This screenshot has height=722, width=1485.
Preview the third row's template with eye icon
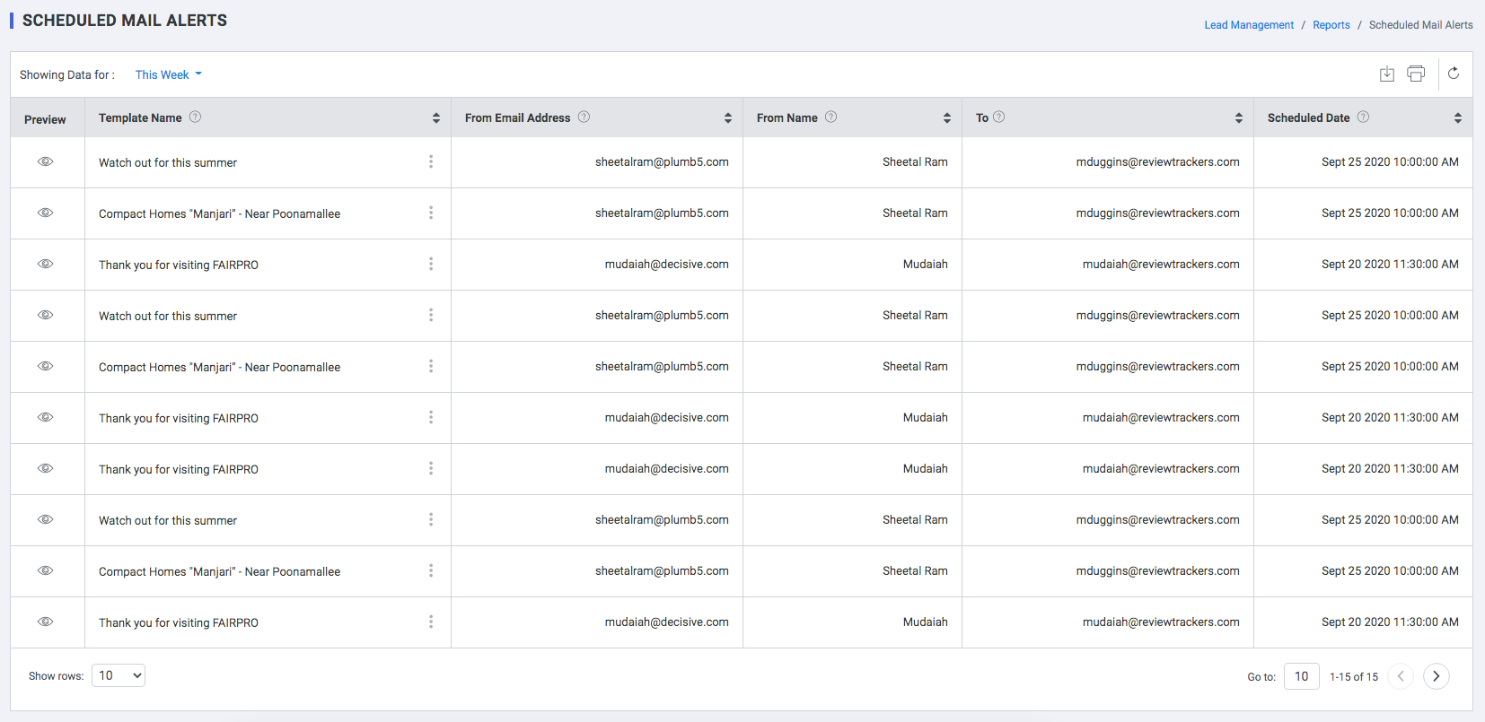click(x=46, y=264)
